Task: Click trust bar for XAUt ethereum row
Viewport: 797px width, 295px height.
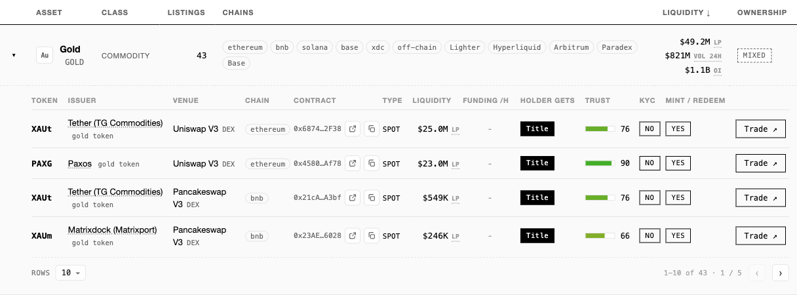Action: pos(600,129)
